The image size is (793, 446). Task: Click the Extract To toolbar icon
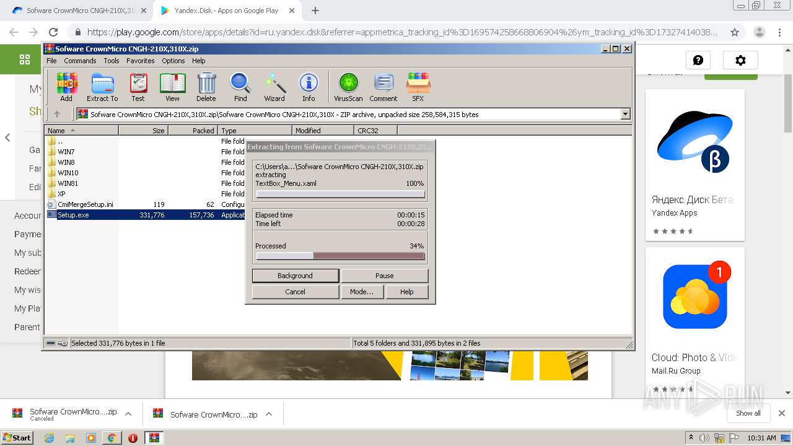click(x=102, y=87)
